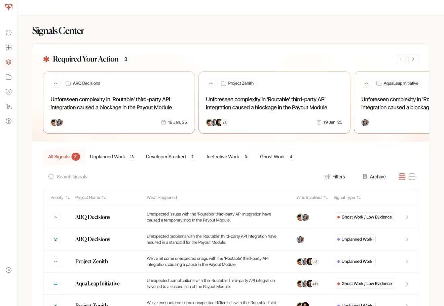Go to next Required Action card
Image resolution: width=444 pixels, height=306 pixels.
pos(413,59)
